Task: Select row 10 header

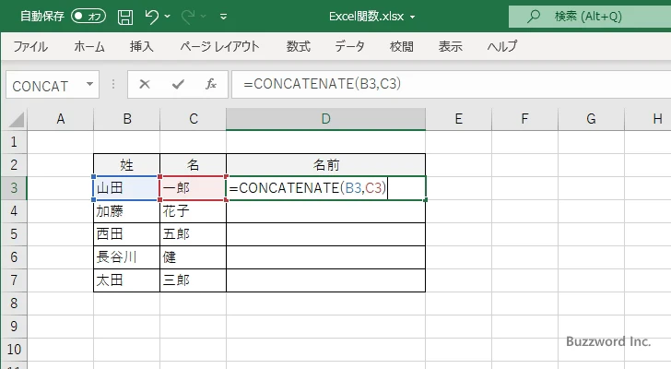Action: [x=14, y=350]
